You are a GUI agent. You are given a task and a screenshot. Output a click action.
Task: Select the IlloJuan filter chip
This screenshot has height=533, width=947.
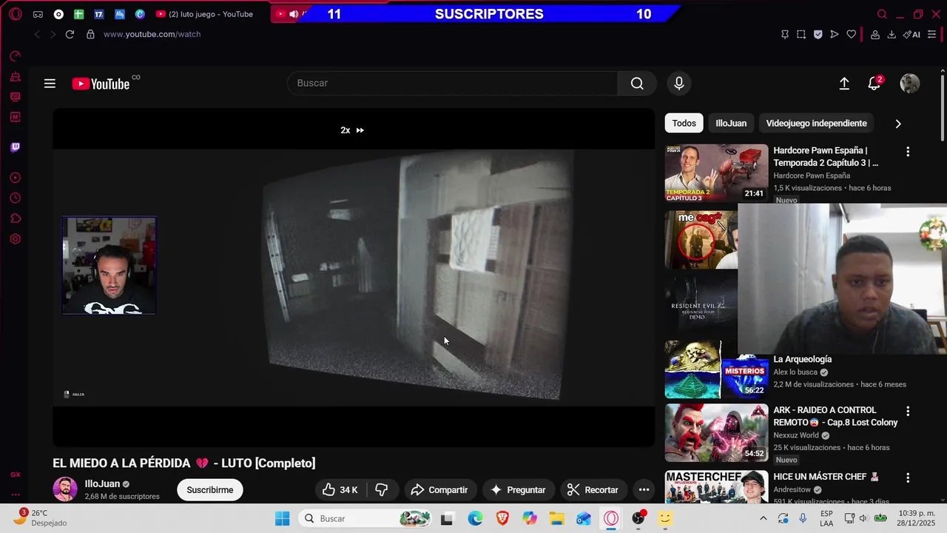pos(731,124)
